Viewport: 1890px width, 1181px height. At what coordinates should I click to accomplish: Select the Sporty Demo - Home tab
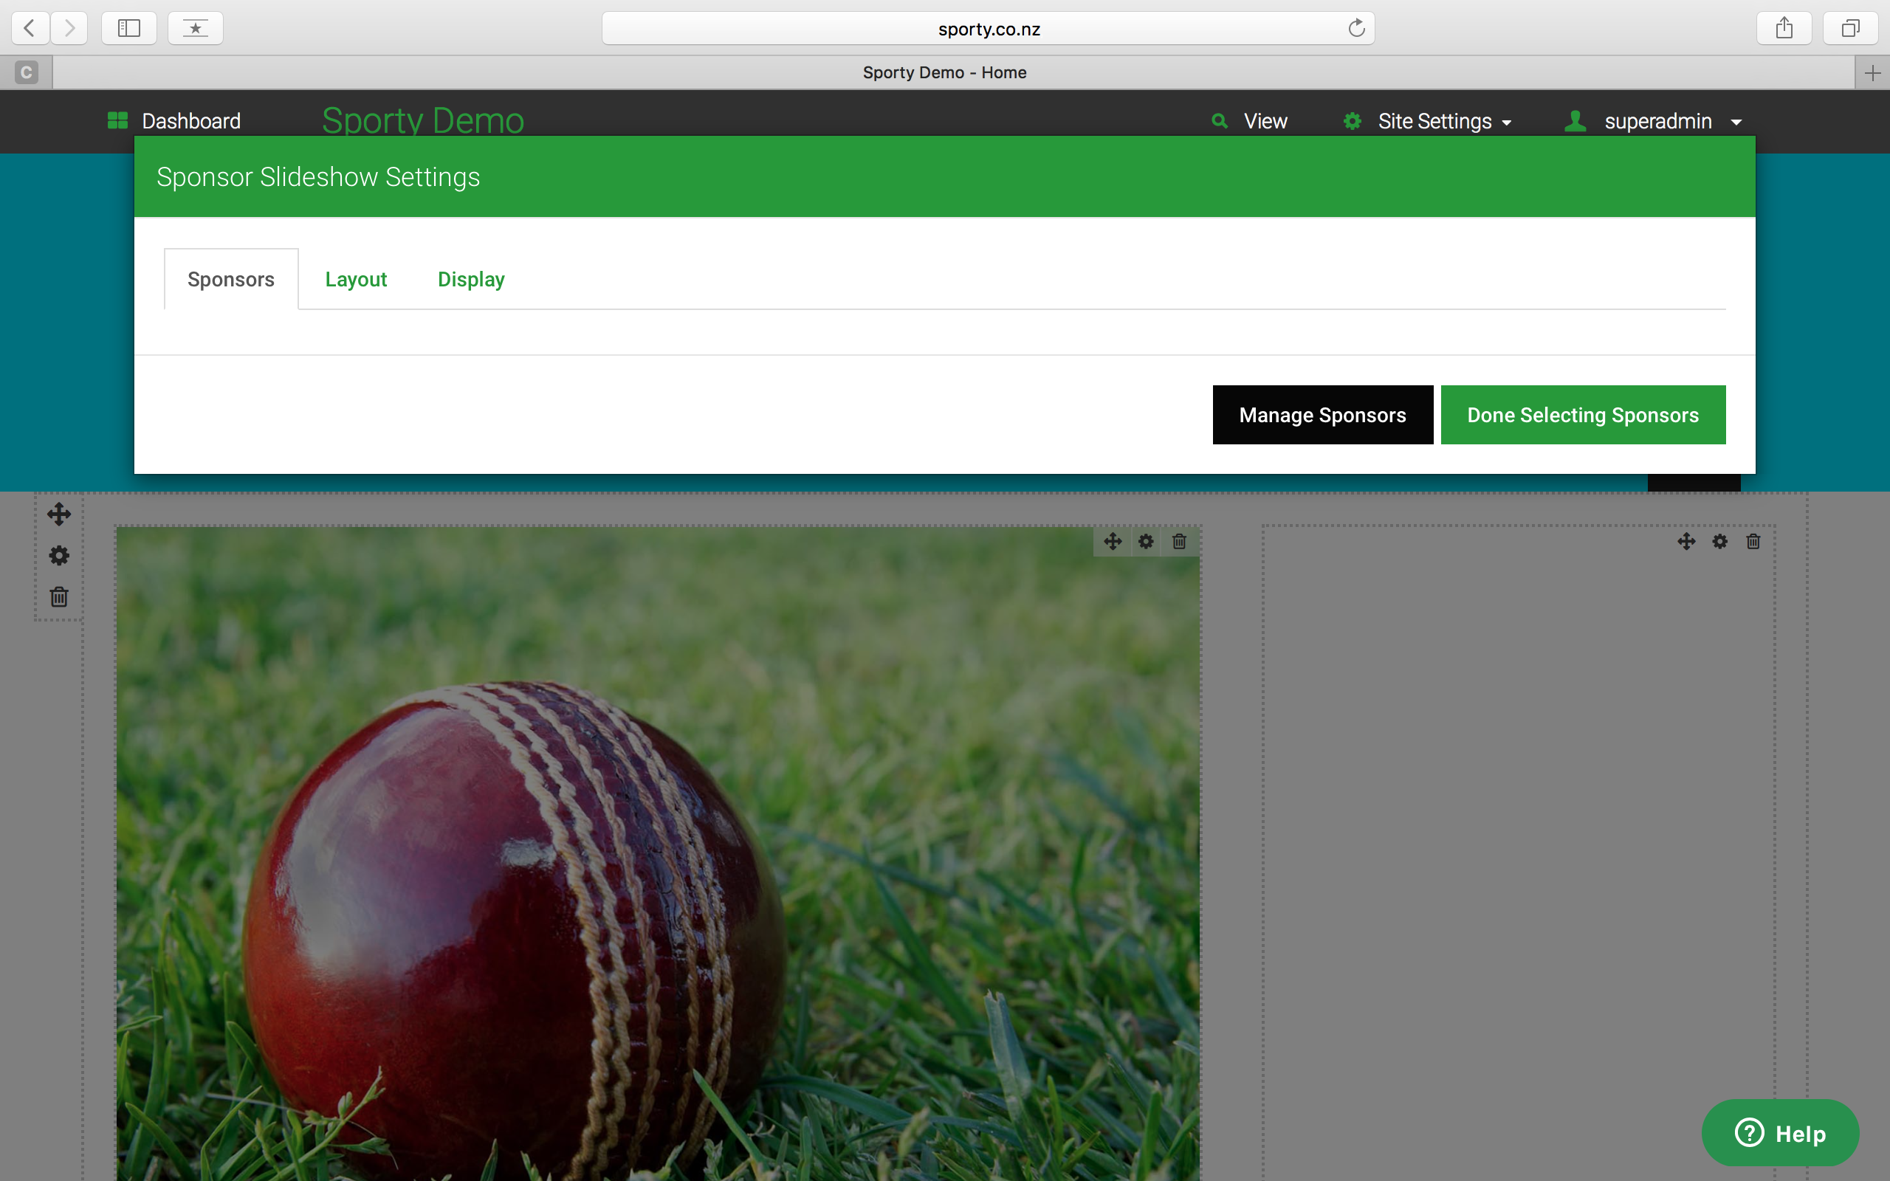tap(944, 72)
